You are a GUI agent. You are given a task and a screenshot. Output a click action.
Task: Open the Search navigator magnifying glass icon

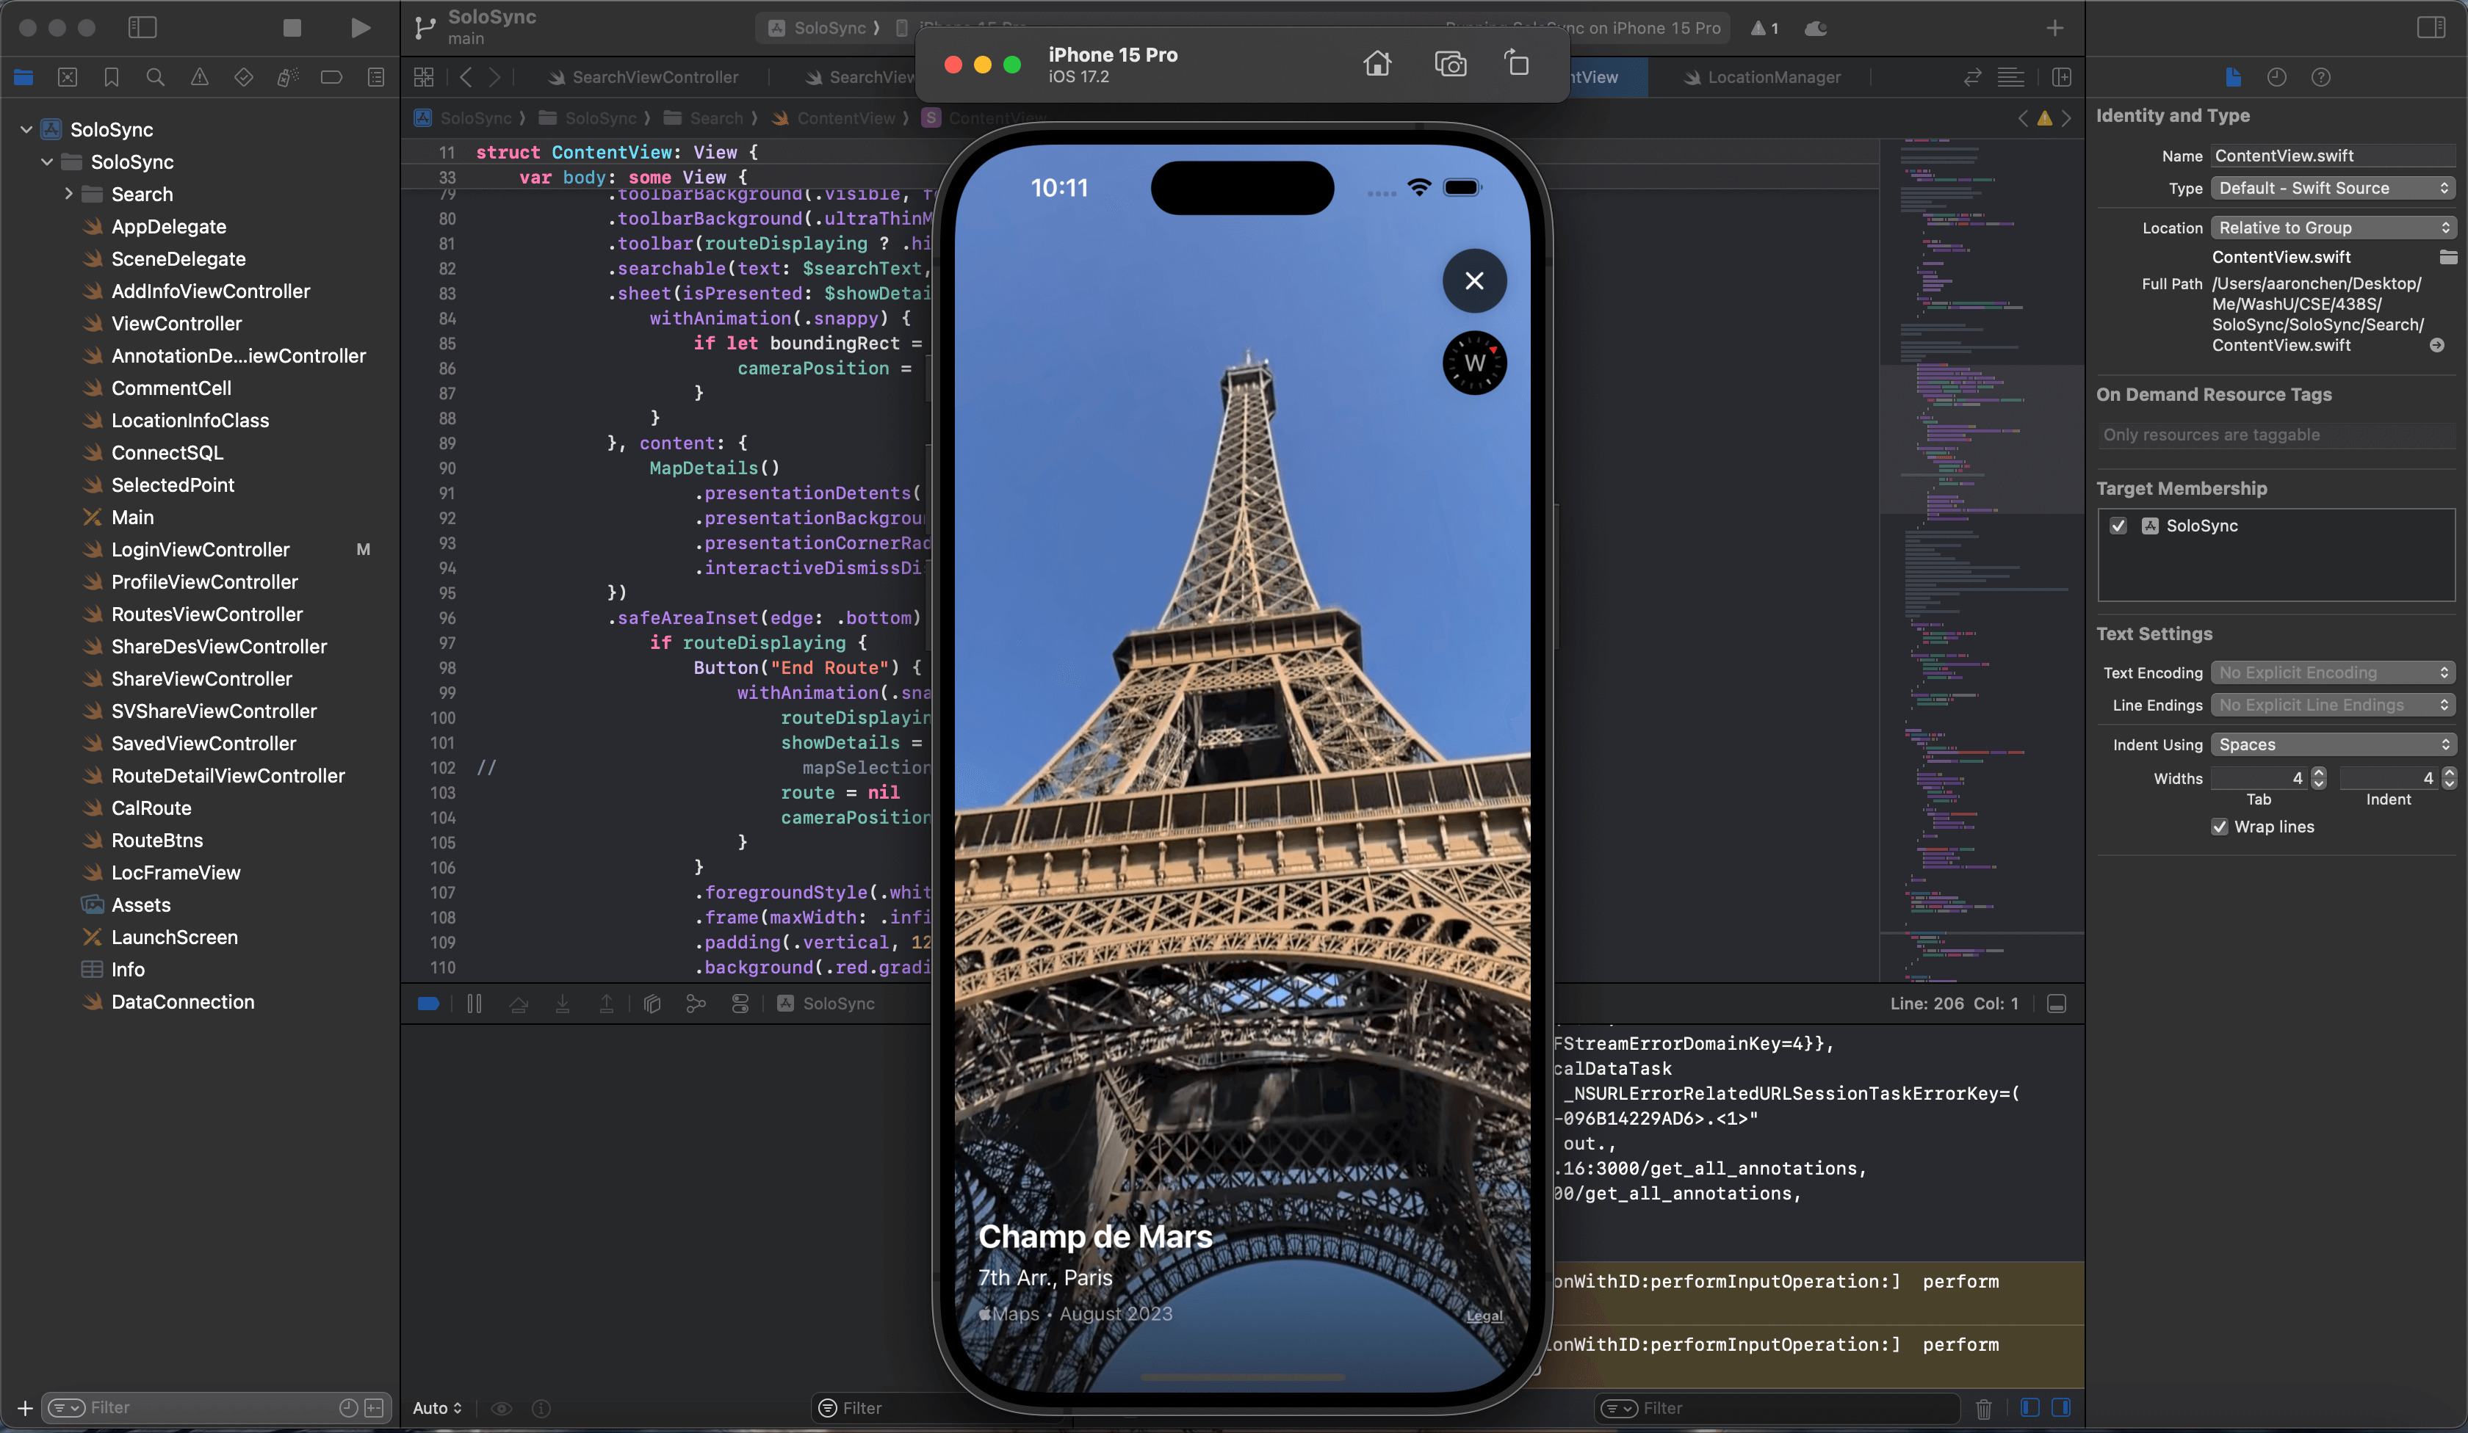tap(155, 77)
